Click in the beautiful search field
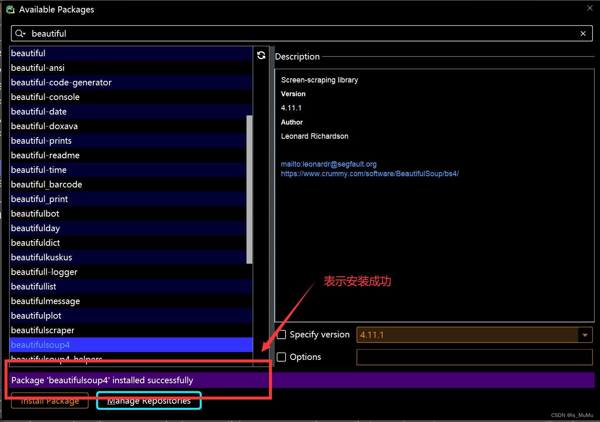600x422 pixels. point(301,34)
